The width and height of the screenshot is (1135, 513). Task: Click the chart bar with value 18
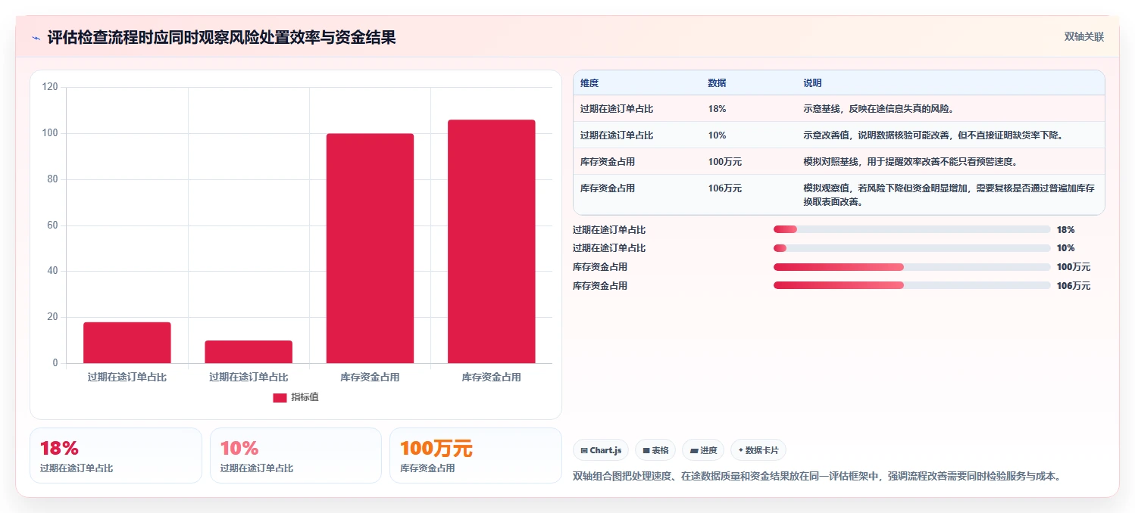pyautogui.click(x=127, y=343)
